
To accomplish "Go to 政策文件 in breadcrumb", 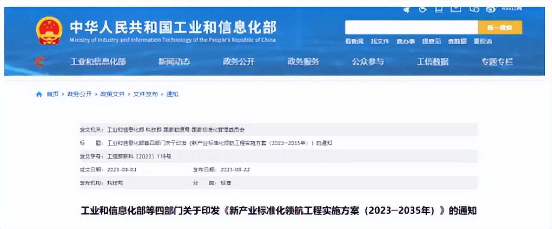I will point(112,94).
